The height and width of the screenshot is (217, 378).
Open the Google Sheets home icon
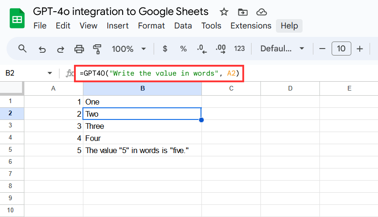pyautogui.click(x=17, y=19)
